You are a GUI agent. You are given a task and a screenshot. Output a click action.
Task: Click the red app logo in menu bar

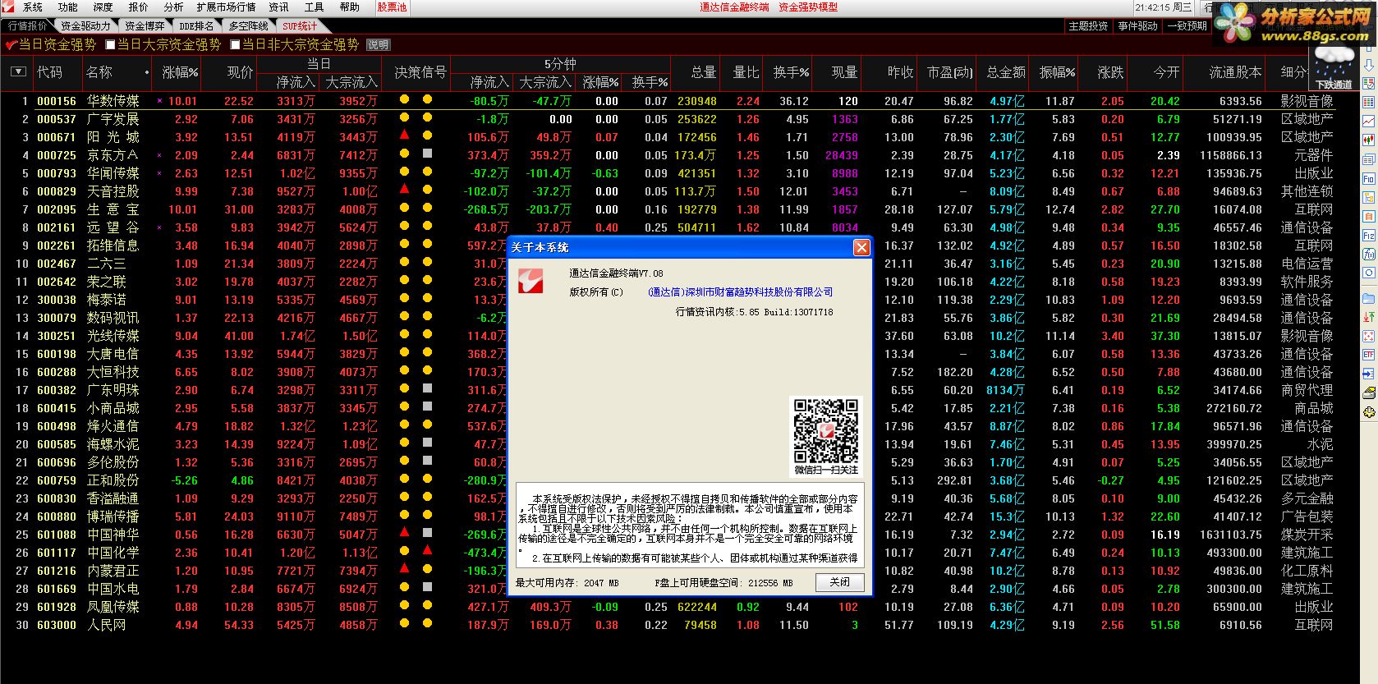[x=9, y=7]
